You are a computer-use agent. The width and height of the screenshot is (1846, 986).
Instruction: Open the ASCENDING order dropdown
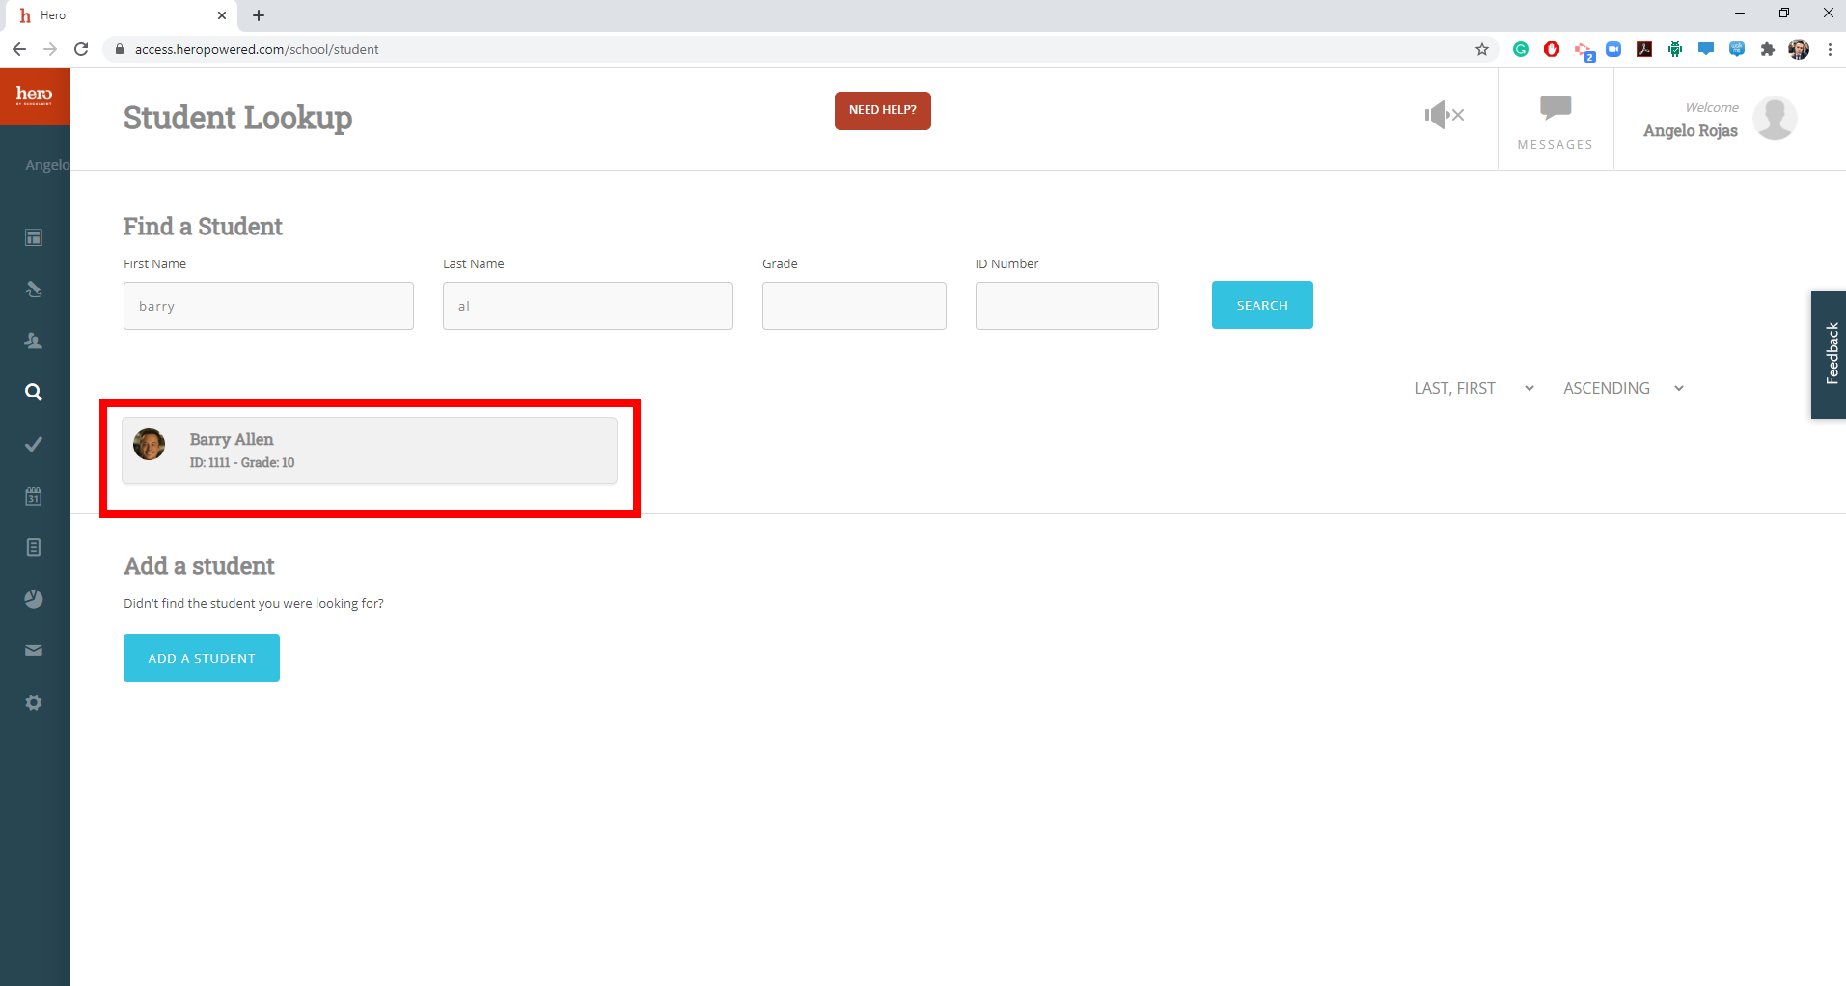(1623, 388)
